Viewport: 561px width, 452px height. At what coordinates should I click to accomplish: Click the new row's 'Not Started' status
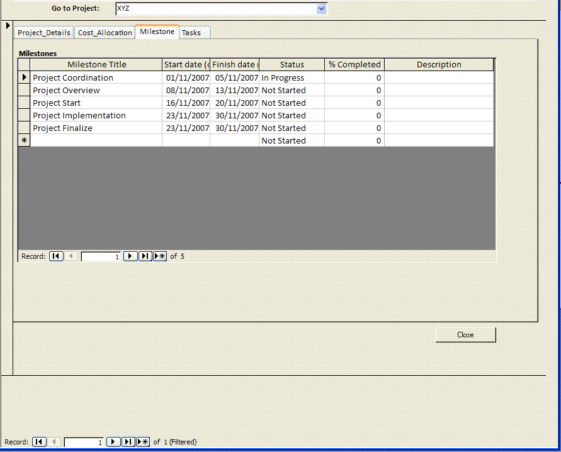tap(292, 140)
